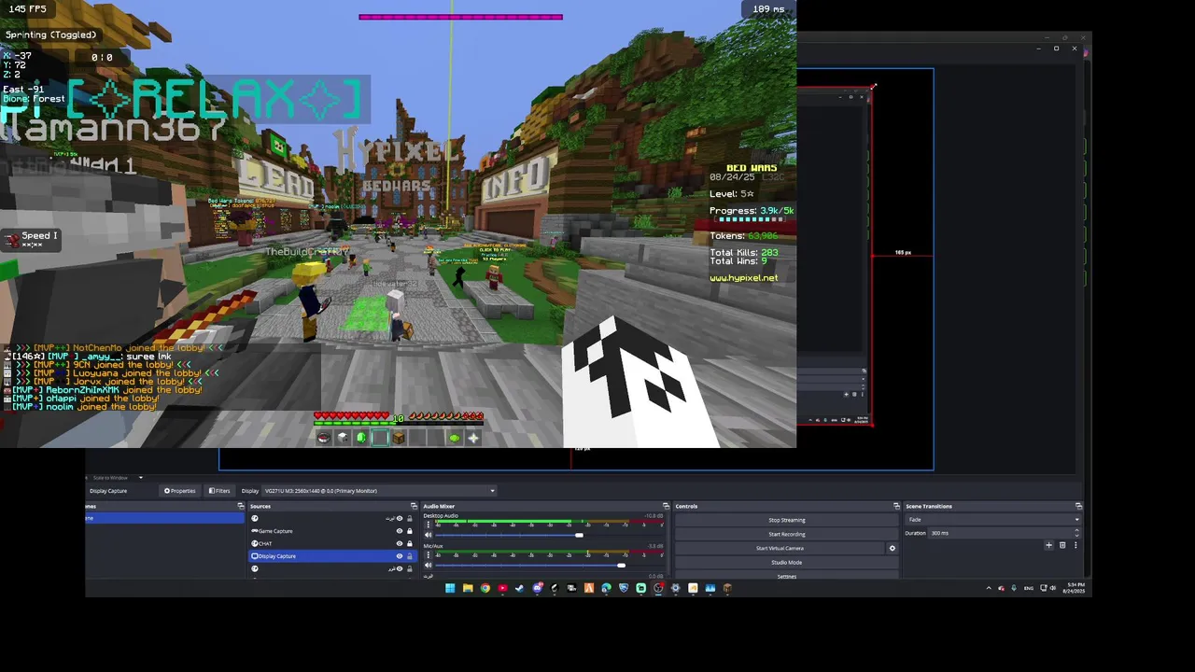
Task: Open Virtual Camera configuration gear
Action: 892,548
